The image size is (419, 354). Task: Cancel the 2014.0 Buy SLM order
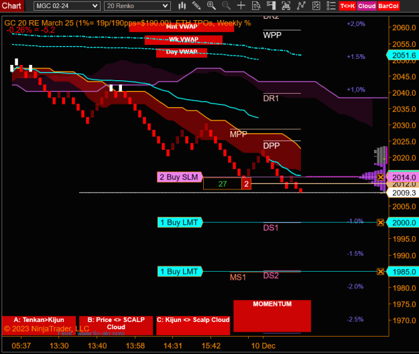click(381, 177)
